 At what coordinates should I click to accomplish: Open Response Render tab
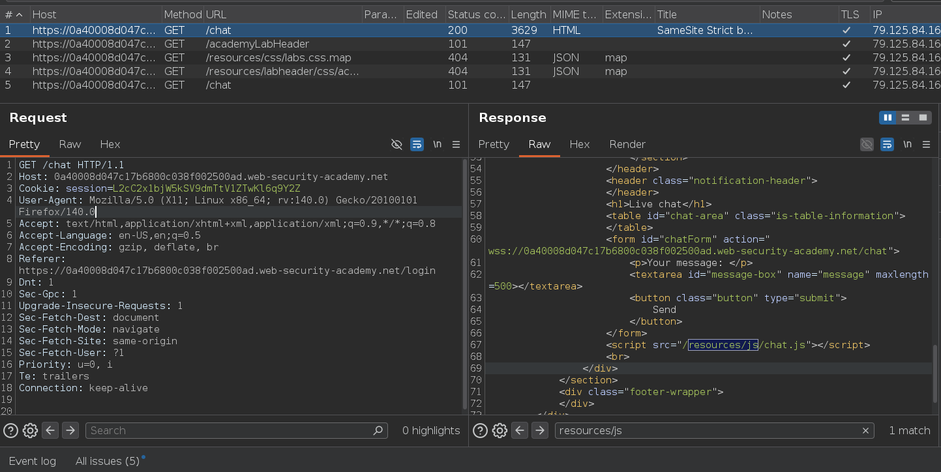coord(627,144)
